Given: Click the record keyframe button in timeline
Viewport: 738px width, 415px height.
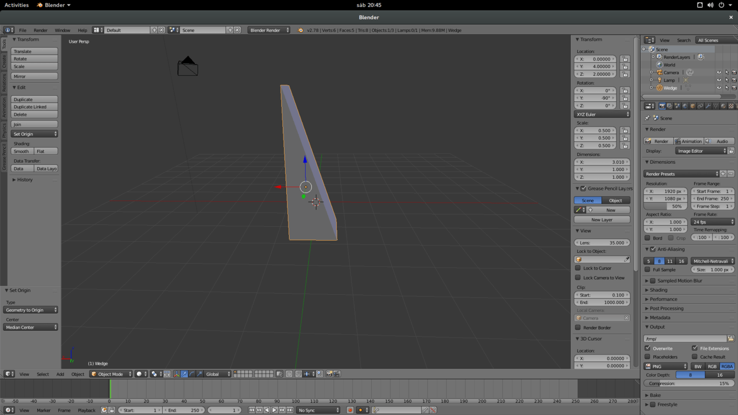Looking at the screenshot, I should click(350, 410).
